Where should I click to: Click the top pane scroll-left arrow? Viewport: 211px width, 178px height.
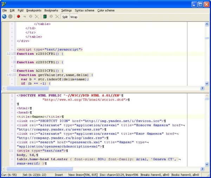[4, 88]
